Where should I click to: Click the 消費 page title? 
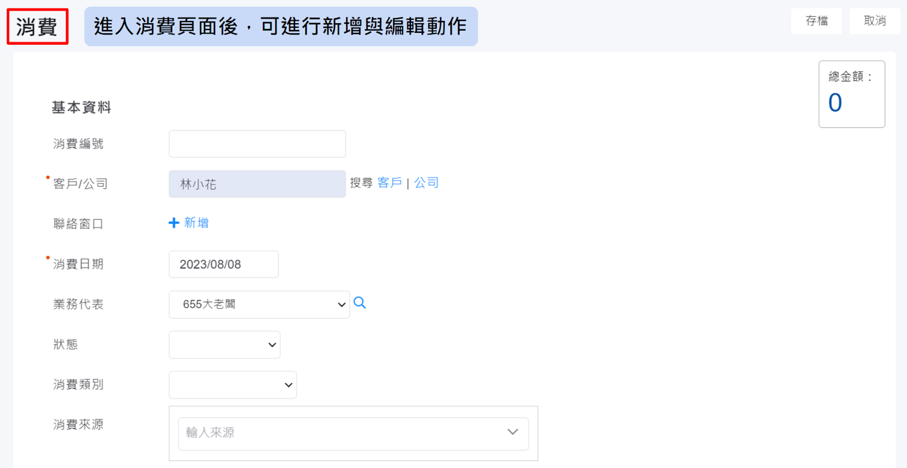[x=37, y=27]
